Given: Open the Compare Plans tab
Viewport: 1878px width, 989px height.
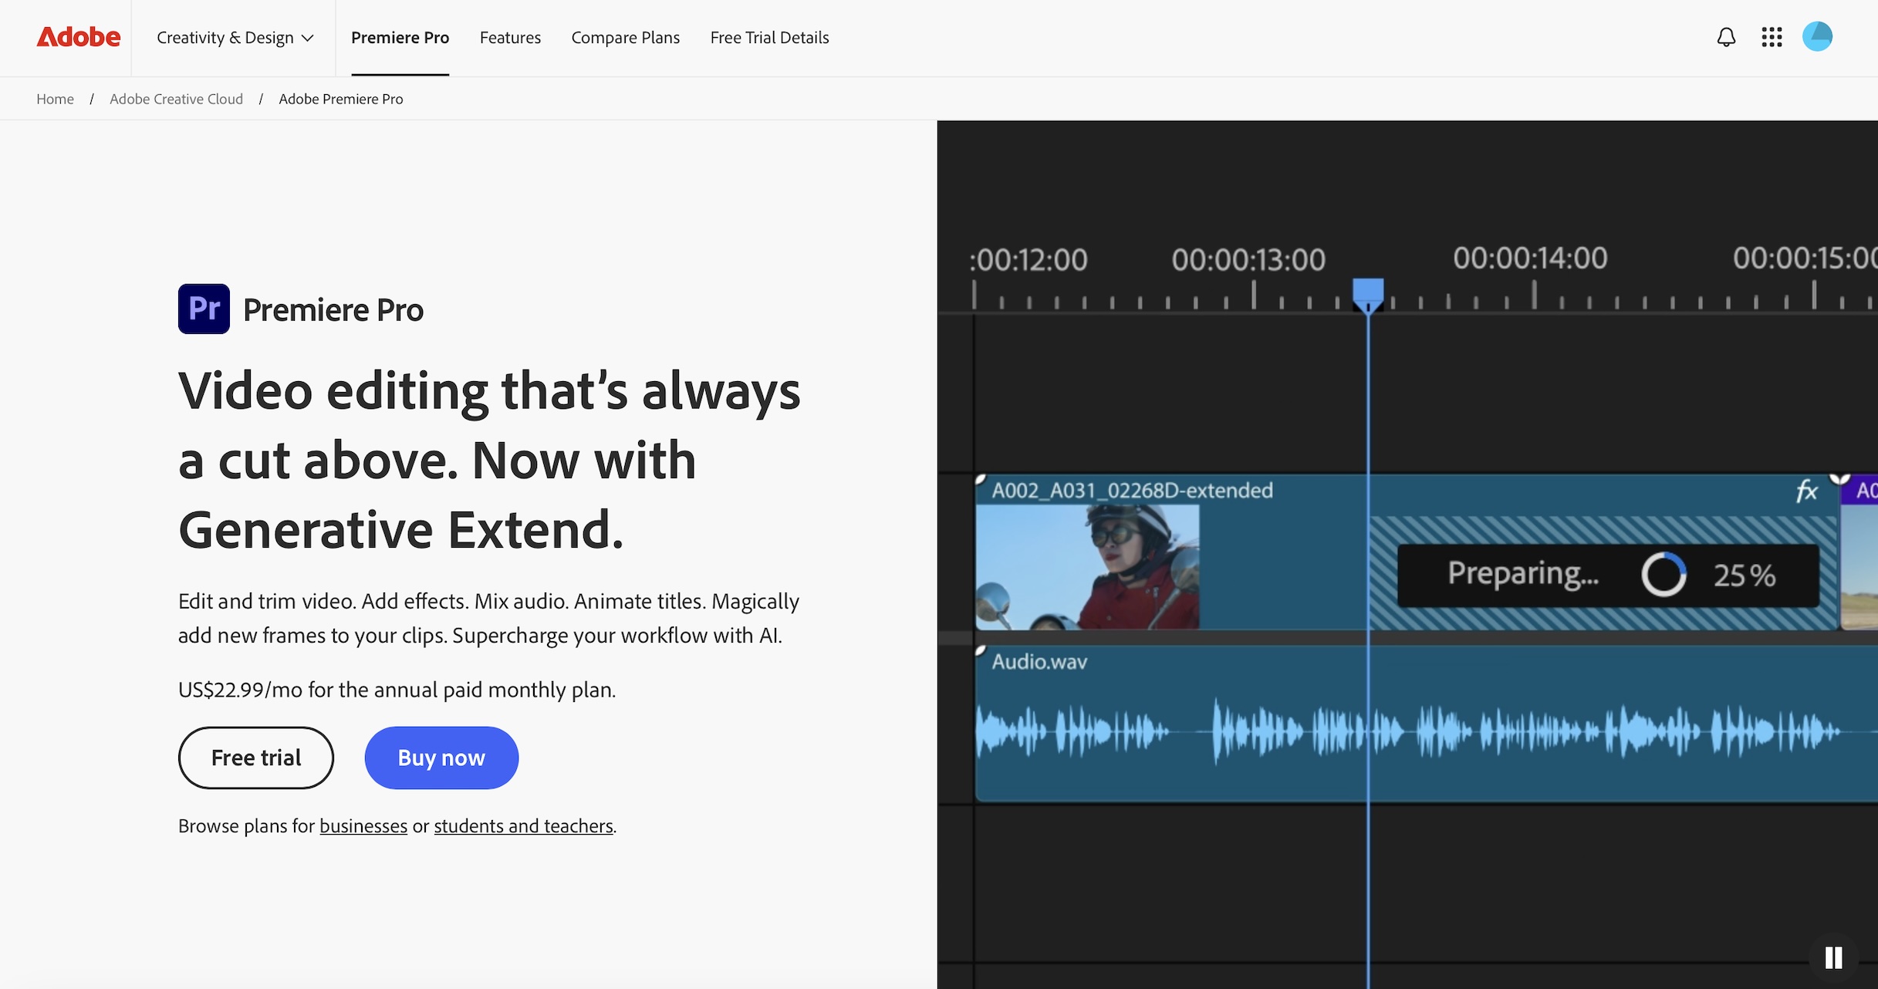Looking at the screenshot, I should (x=625, y=37).
